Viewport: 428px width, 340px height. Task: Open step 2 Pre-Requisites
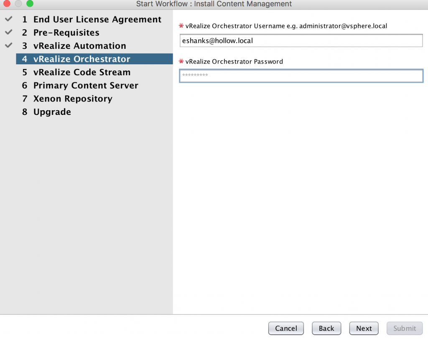[66, 33]
